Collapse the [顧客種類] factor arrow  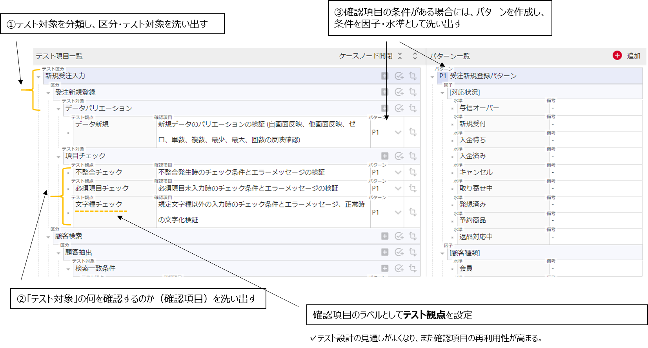pyautogui.click(x=442, y=254)
